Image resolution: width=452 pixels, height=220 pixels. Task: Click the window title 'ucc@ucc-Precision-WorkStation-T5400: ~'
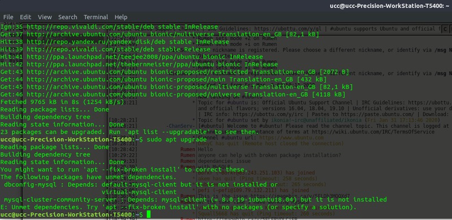pos(390,6)
